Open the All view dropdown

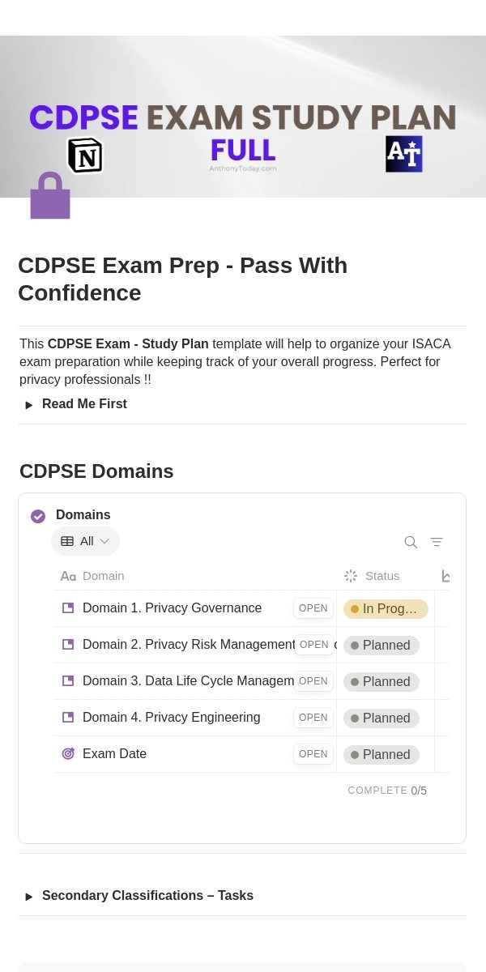(x=86, y=541)
